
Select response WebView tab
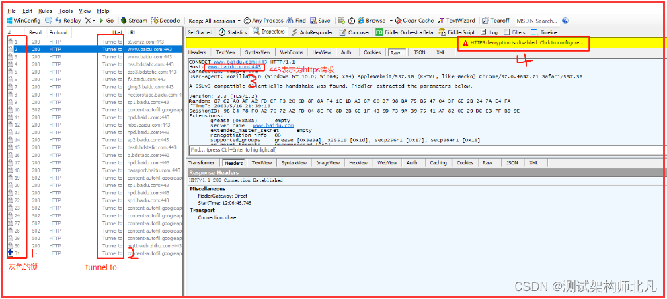[387, 163]
